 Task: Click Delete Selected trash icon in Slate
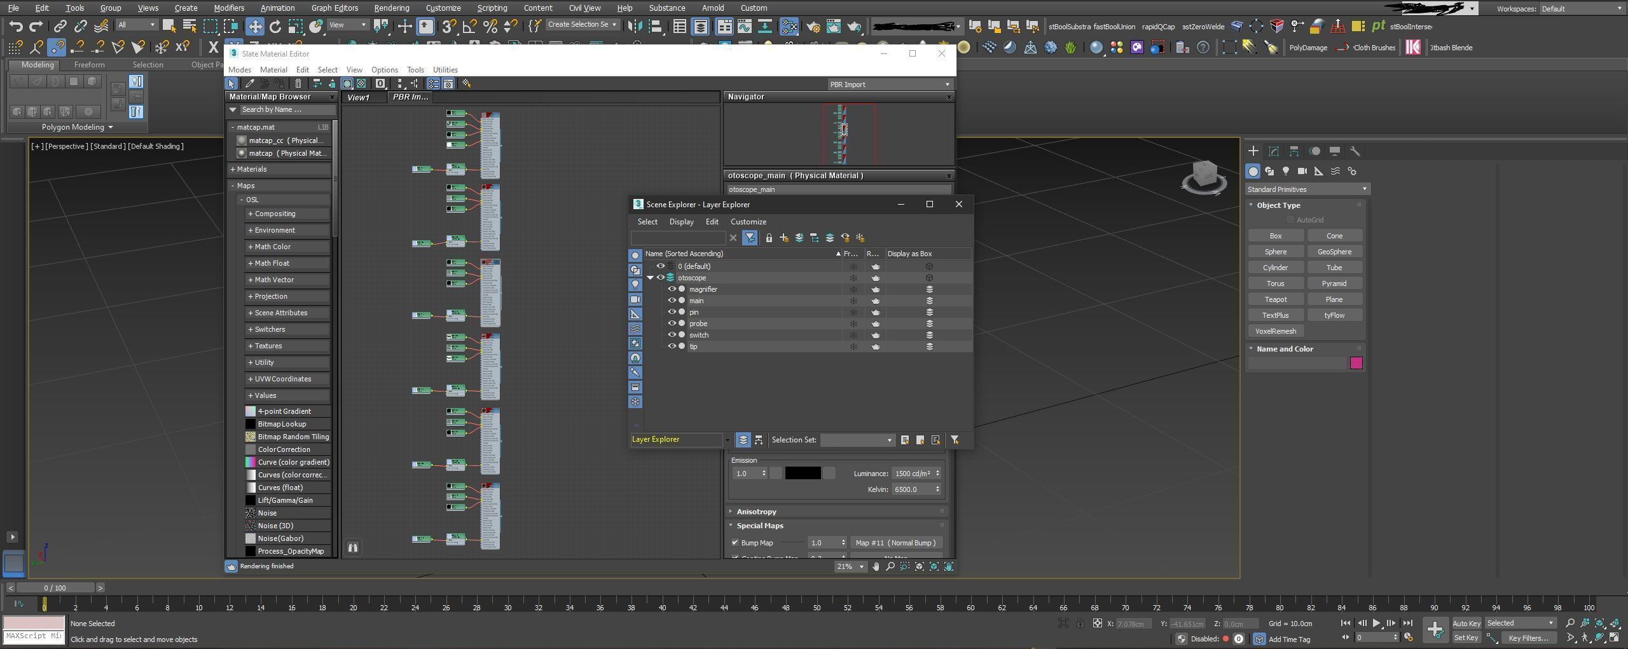pos(298,84)
